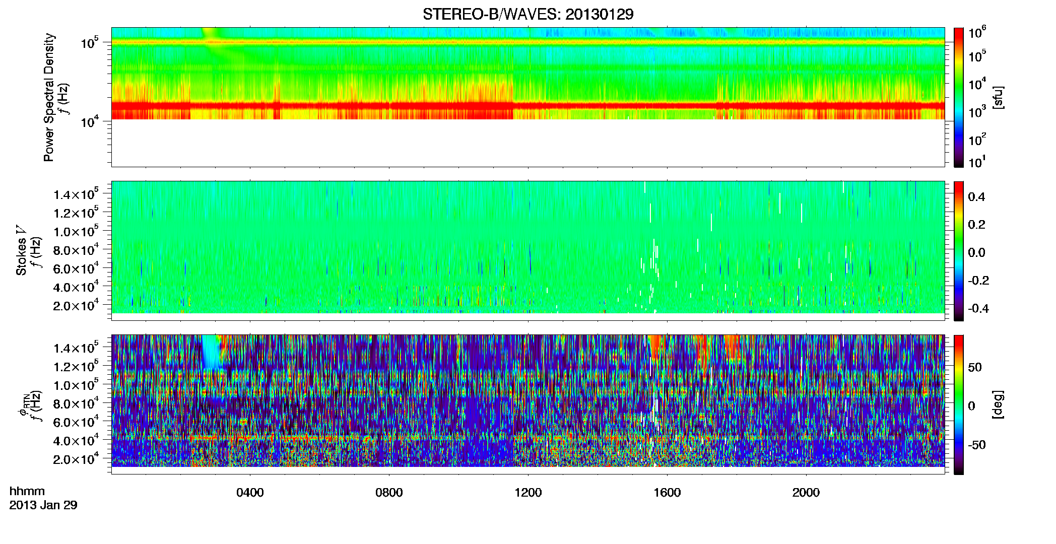The image size is (1056, 544).
Task: Click the [sfu] colorbar unit label
Action: 998,97
